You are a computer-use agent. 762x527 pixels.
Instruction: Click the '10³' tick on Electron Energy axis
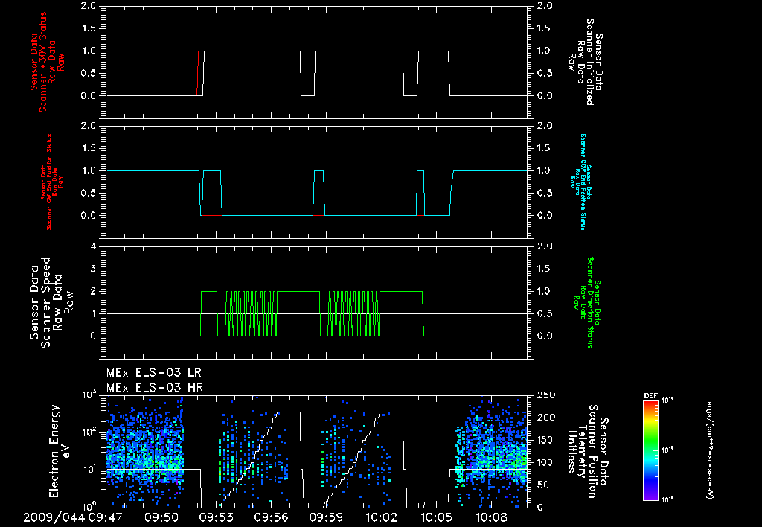[89, 395]
